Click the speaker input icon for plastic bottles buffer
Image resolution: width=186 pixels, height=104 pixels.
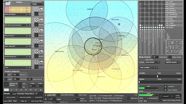(41, 41)
